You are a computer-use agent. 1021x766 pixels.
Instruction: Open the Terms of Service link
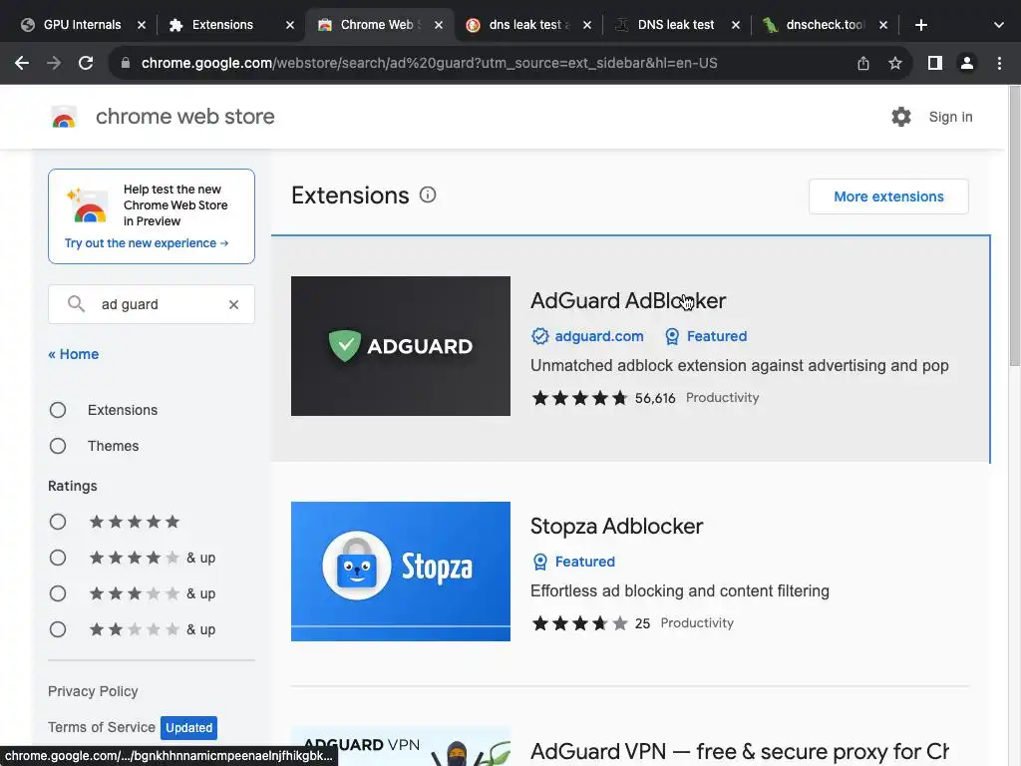click(x=102, y=727)
